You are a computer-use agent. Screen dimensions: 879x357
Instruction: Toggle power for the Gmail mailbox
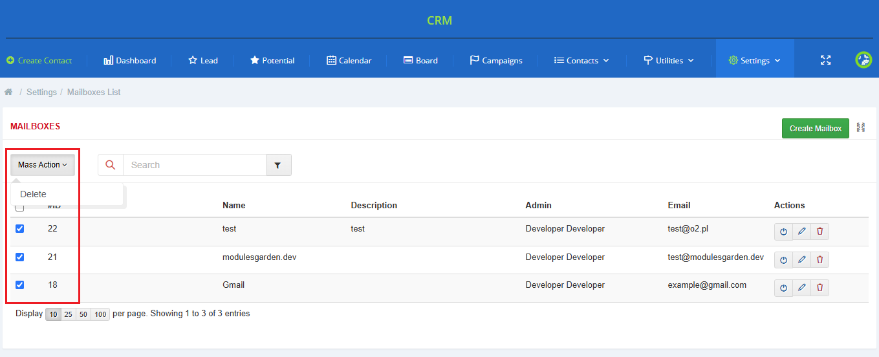[x=783, y=288]
